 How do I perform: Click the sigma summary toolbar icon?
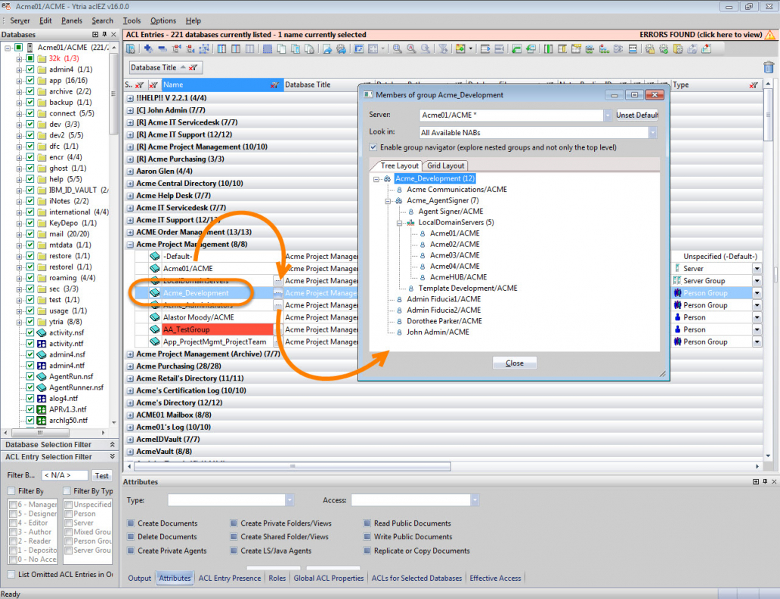coord(618,48)
